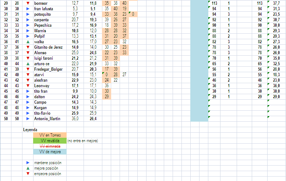Click the red down arrow beside bomsor

point(28,3)
